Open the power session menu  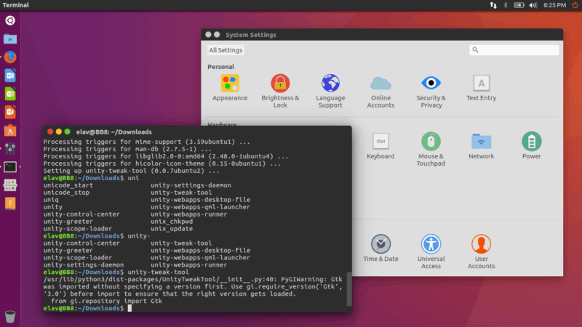pyautogui.click(x=575, y=5)
